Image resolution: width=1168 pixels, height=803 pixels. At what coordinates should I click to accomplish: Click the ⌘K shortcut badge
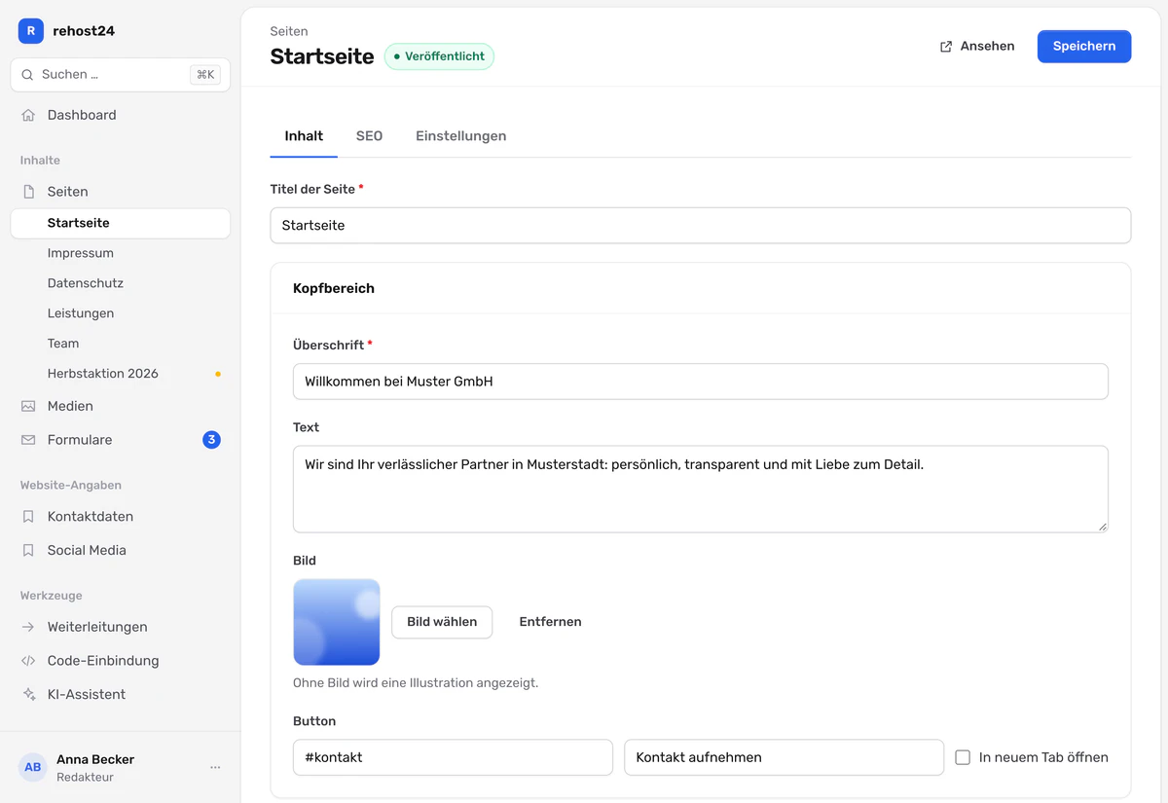[205, 75]
